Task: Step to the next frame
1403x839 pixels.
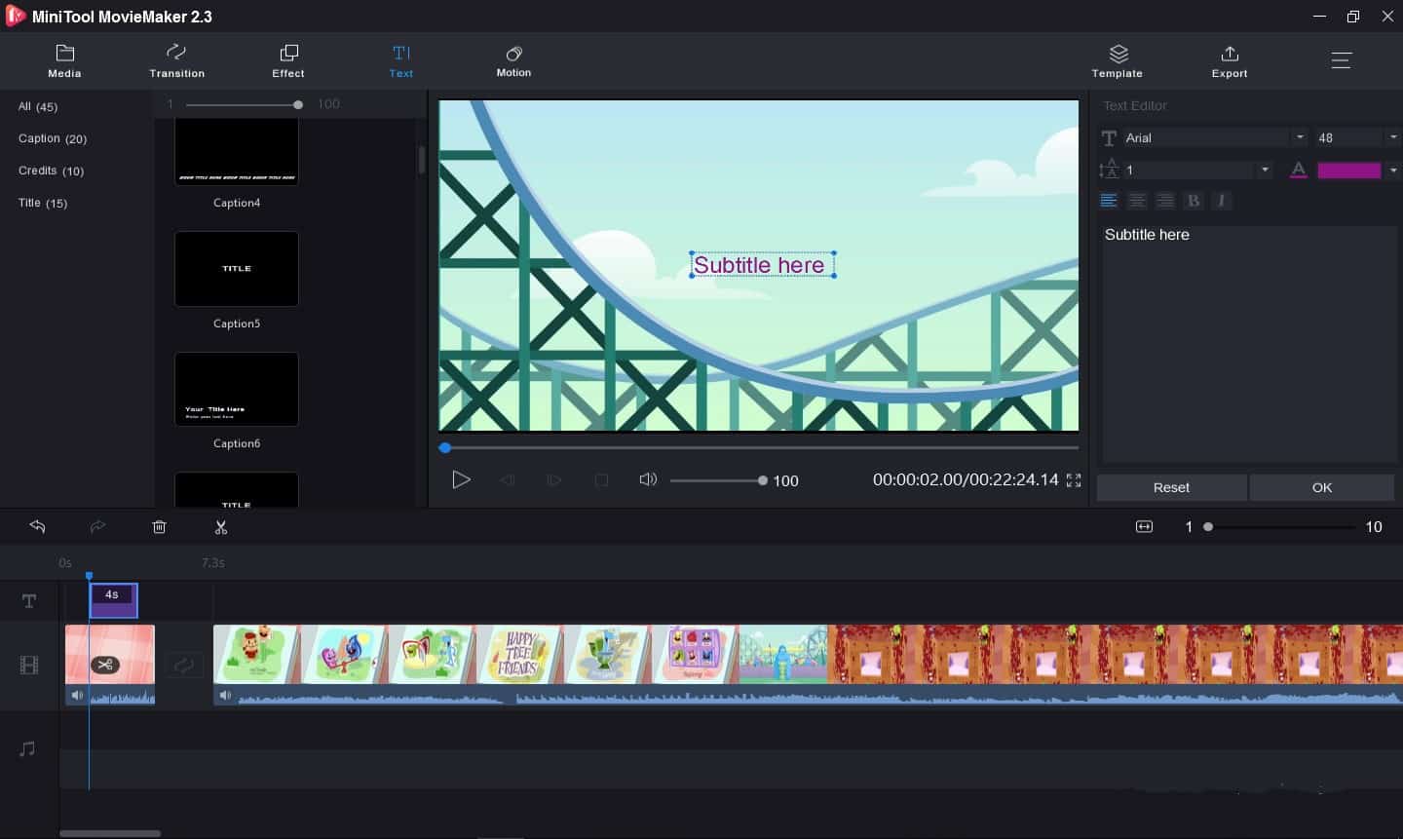Action: [x=553, y=479]
